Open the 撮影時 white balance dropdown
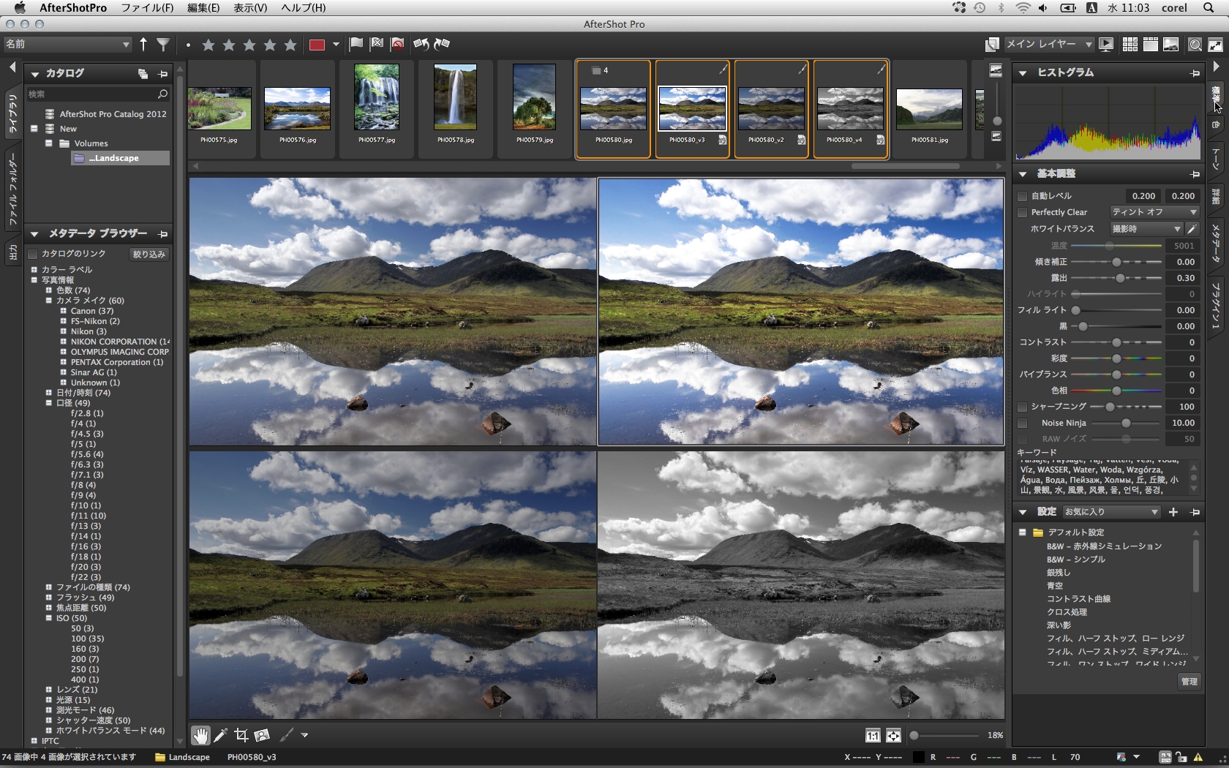 click(1146, 229)
